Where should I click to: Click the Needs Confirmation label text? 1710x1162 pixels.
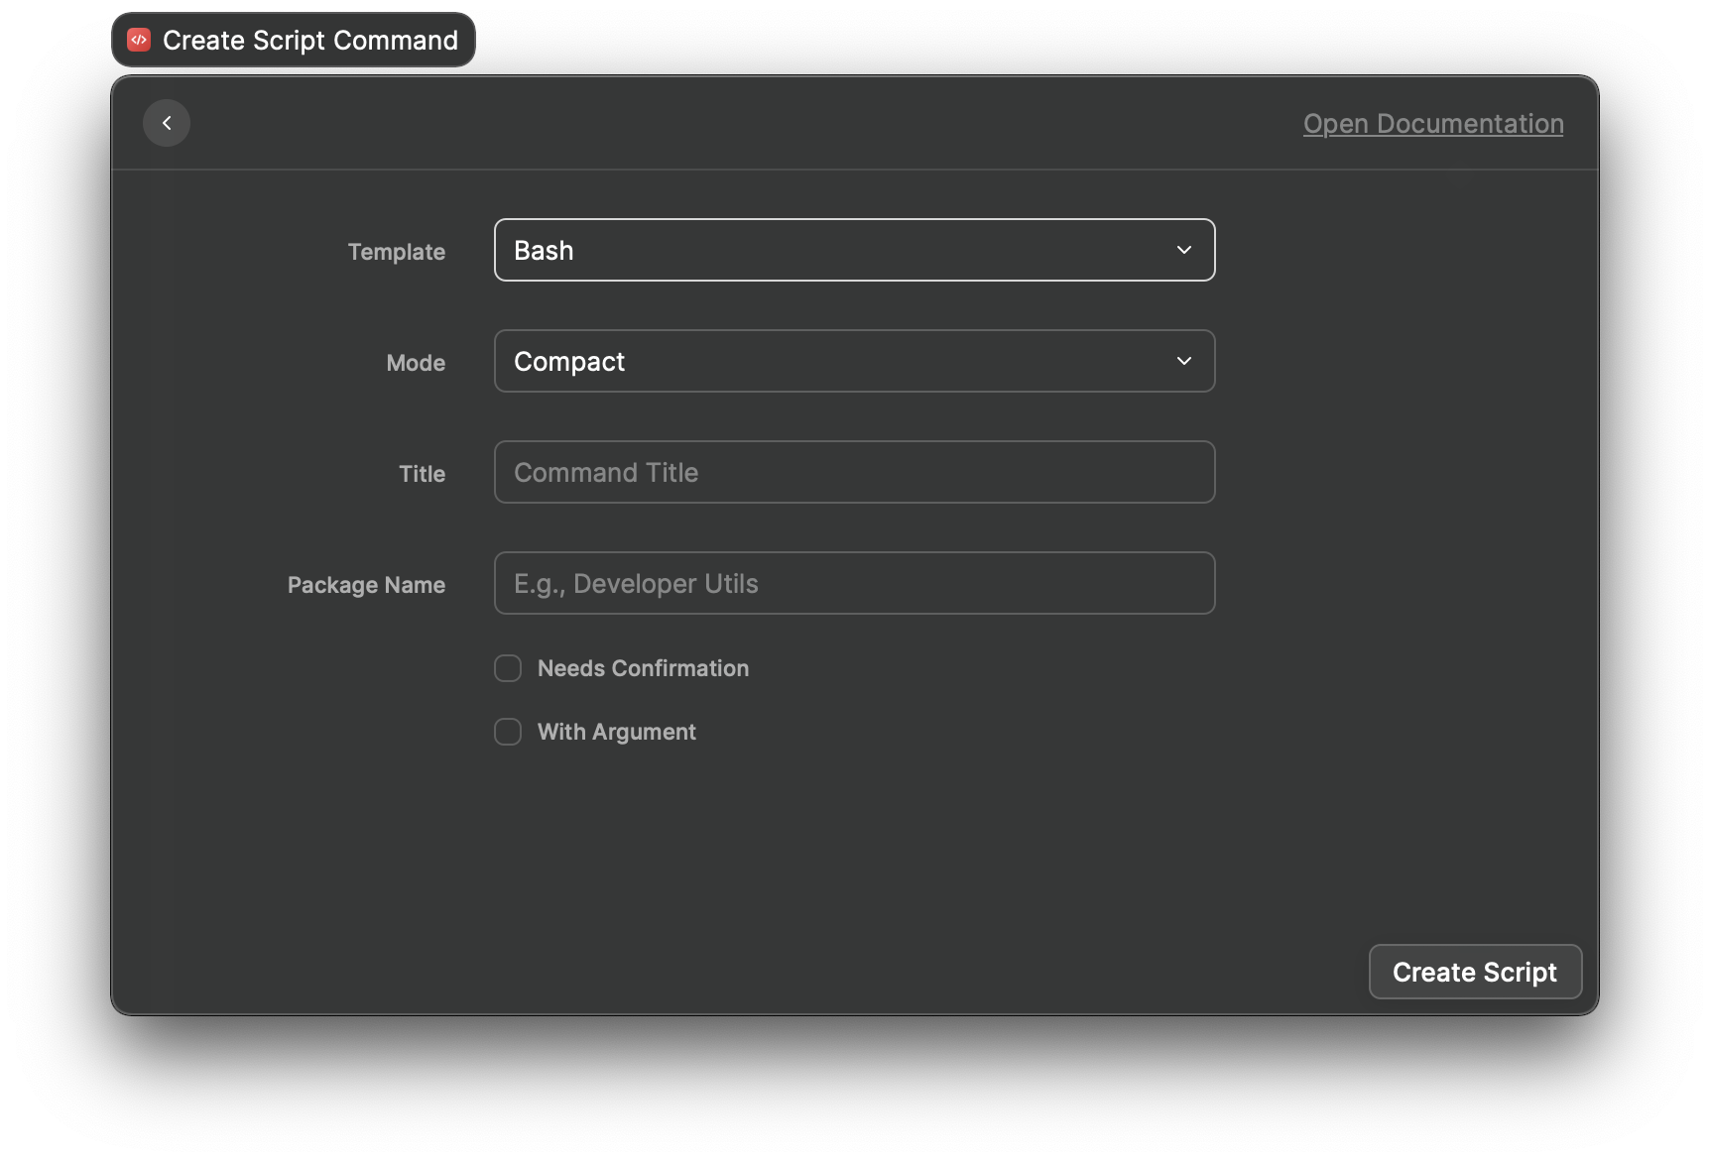click(x=643, y=668)
